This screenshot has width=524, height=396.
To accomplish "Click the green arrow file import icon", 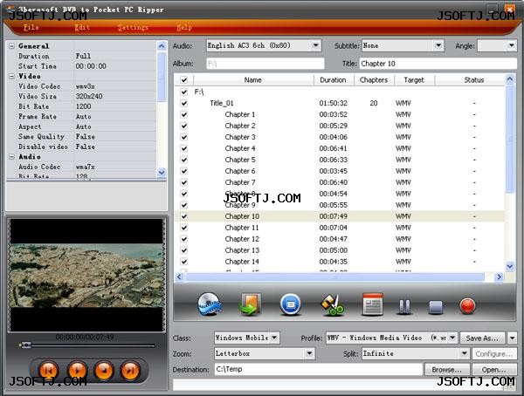I will click(x=250, y=304).
